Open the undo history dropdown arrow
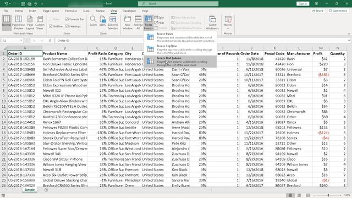The width and height of the screenshot is (352, 198). tap(10, 4)
